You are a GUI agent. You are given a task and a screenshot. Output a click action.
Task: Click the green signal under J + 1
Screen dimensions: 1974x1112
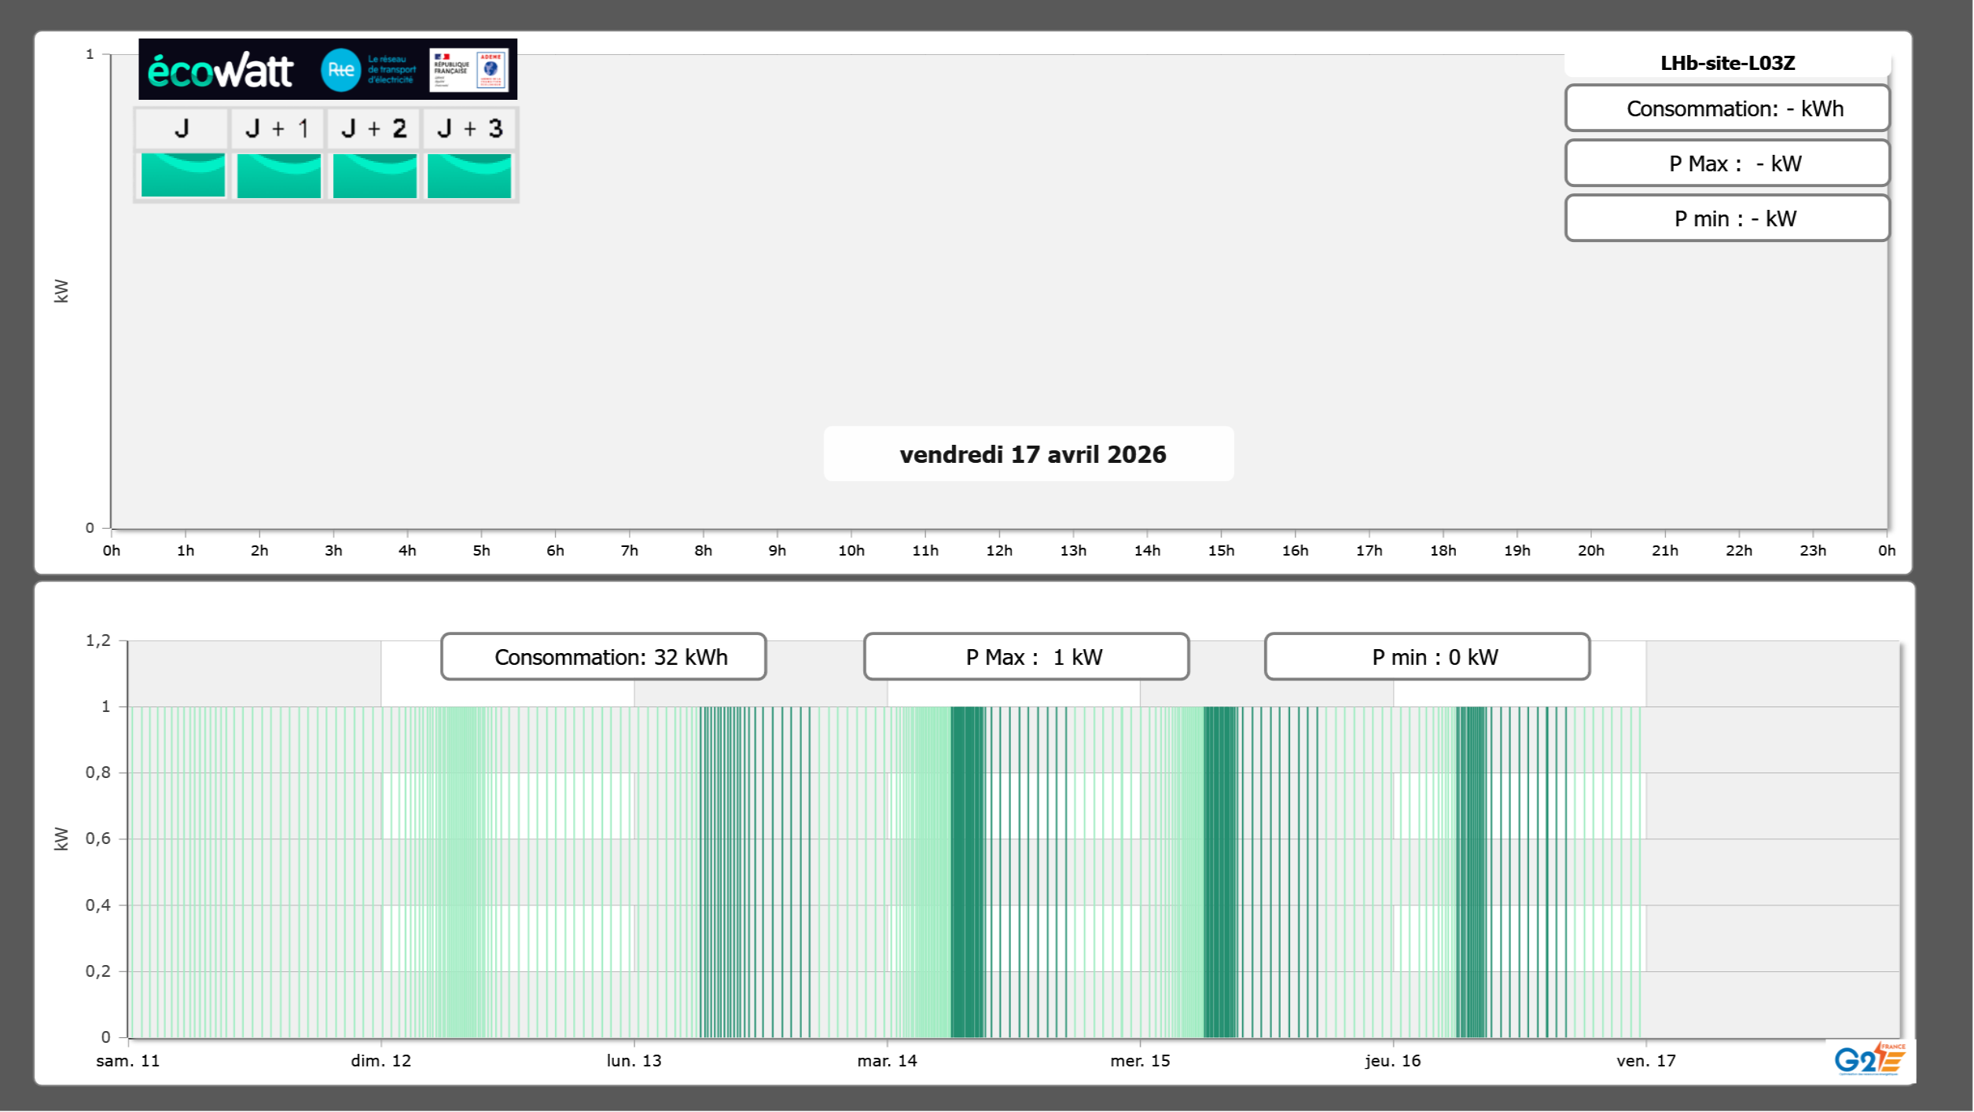click(279, 175)
